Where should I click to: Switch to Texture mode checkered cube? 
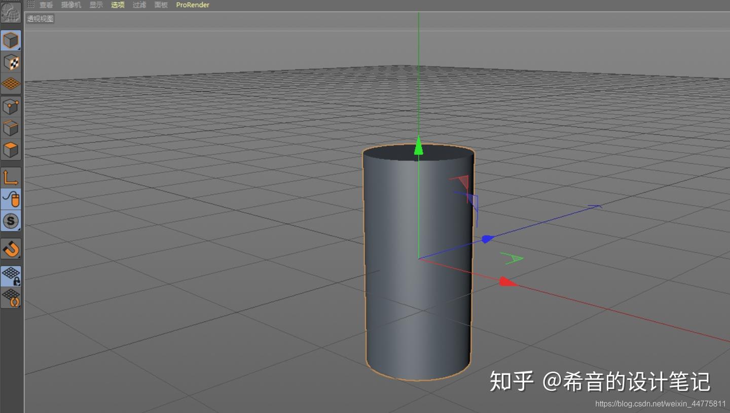[x=11, y=62]
